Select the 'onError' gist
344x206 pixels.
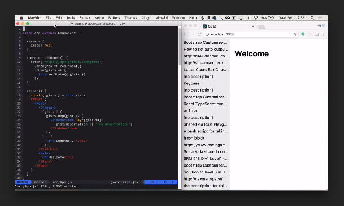[206, 111]
